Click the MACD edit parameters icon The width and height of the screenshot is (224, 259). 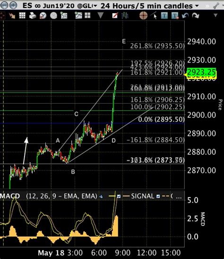click(x=101, y=196)
